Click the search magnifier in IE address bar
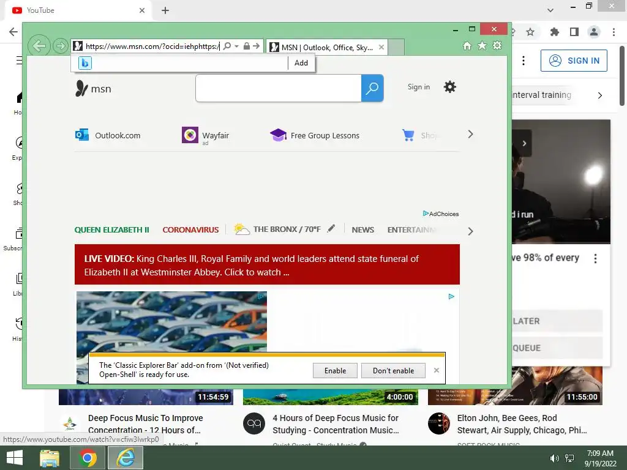Screen dimensions: 627x470 227,46
